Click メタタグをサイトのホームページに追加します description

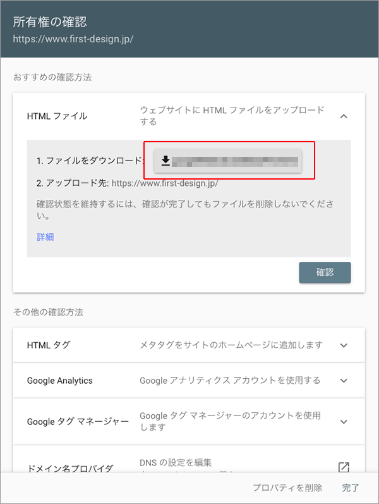[231, 345]
